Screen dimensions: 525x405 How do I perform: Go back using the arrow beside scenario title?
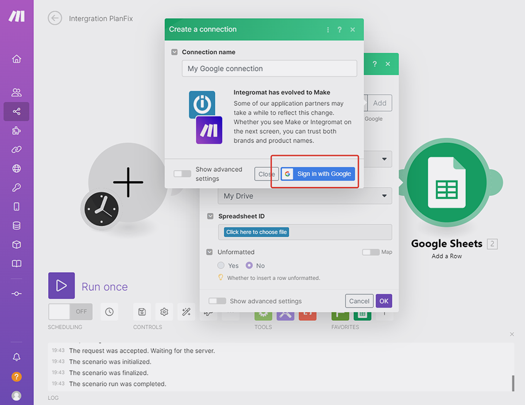click(55, 18)
